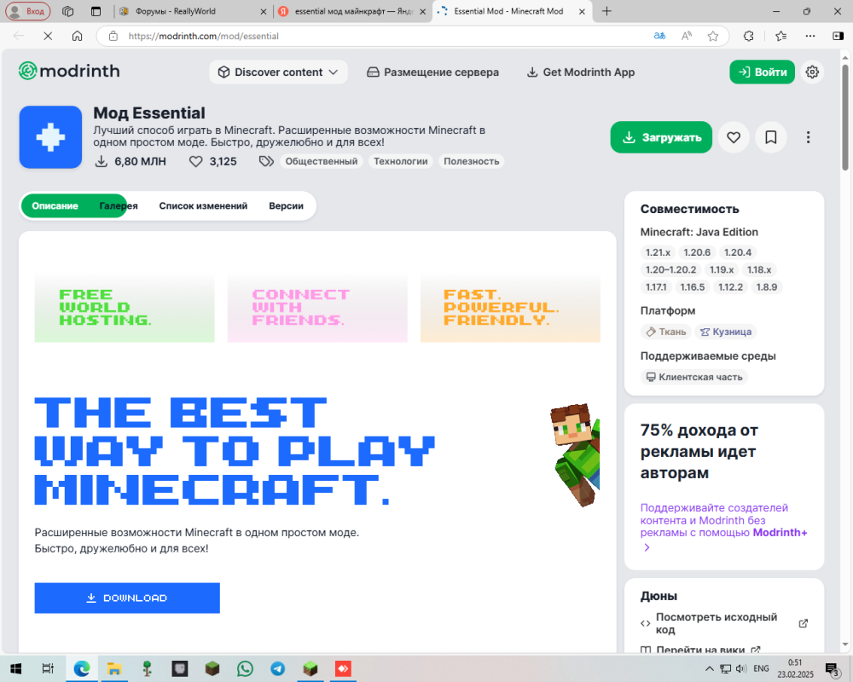Open browser workspaces icon
The image size is (853, 682).
(68, 11)
